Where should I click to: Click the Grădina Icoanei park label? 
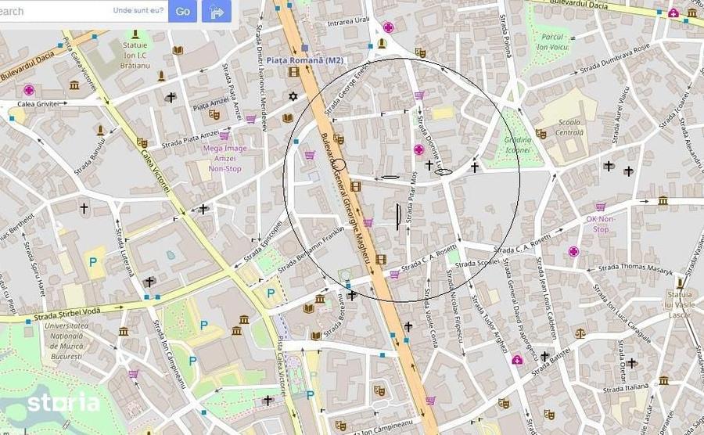tap(518, 145)
